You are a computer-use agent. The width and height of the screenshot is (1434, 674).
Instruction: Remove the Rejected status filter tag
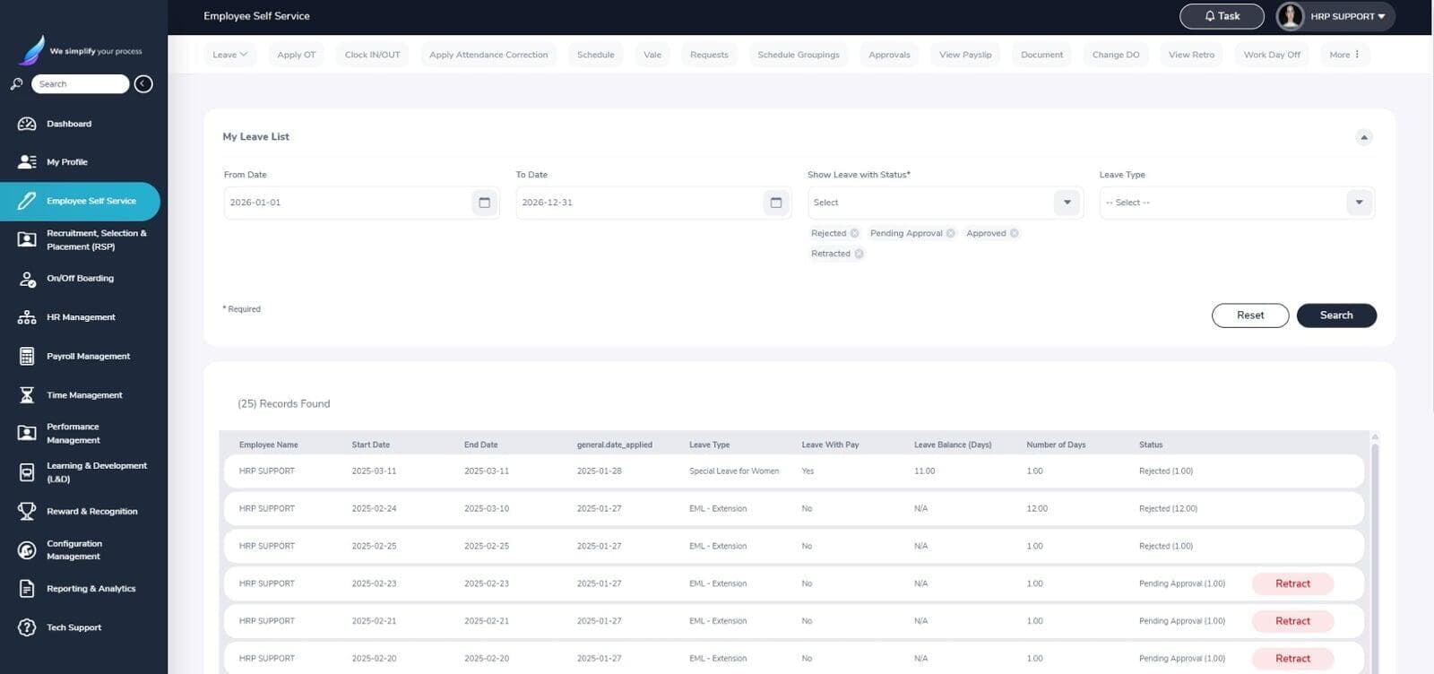(854, 233)
